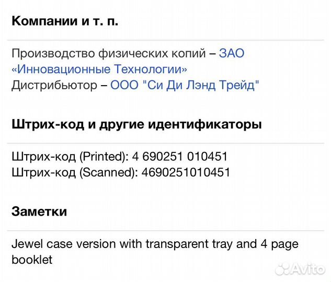The height and width of the screenshot is (282, 331).
Task: Click the "Дистрибьютор" label
Action: coord(52,85)
